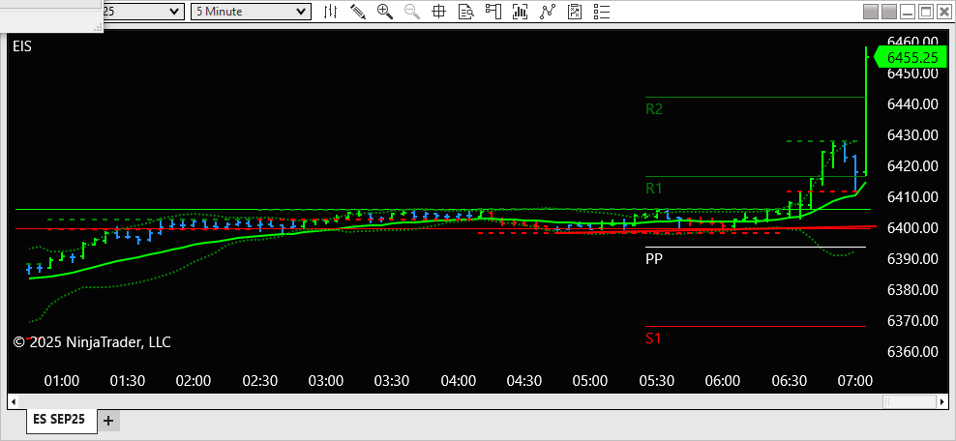This screenshot has width=956, height=441.
Task: Click the 6440.00 price axis label
Action: tap(912, 104)
